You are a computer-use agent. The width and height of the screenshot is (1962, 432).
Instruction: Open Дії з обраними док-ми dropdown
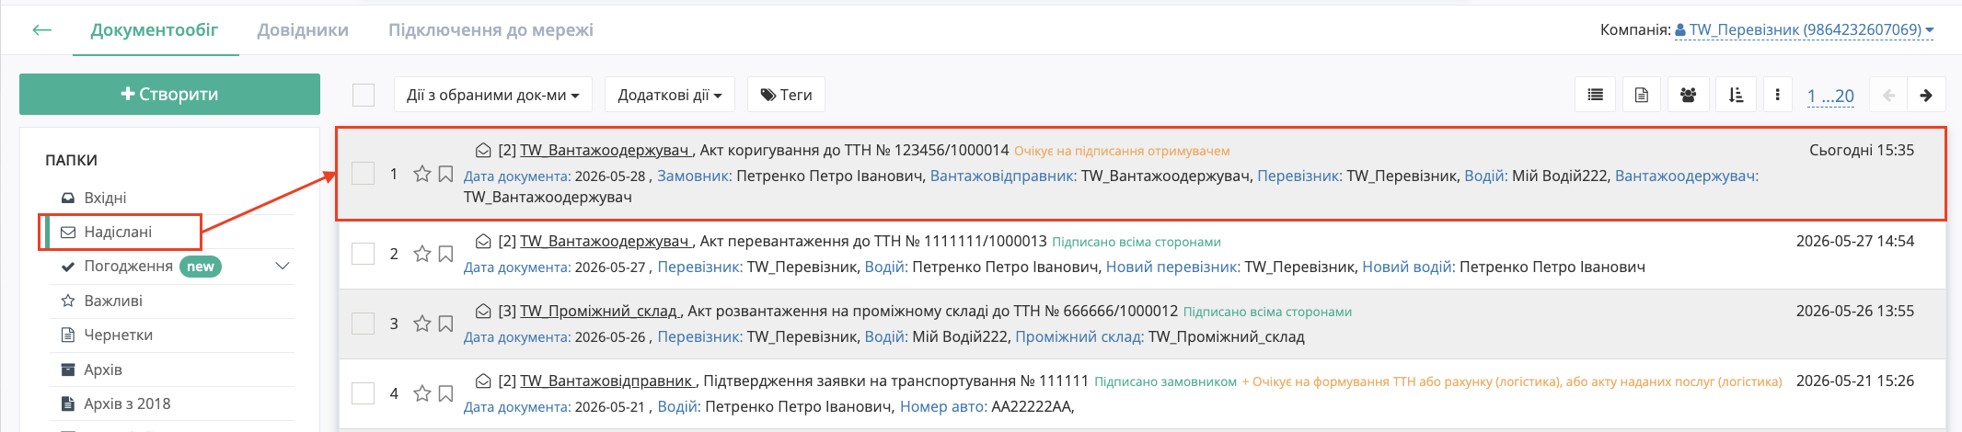(x=493, y=95)
